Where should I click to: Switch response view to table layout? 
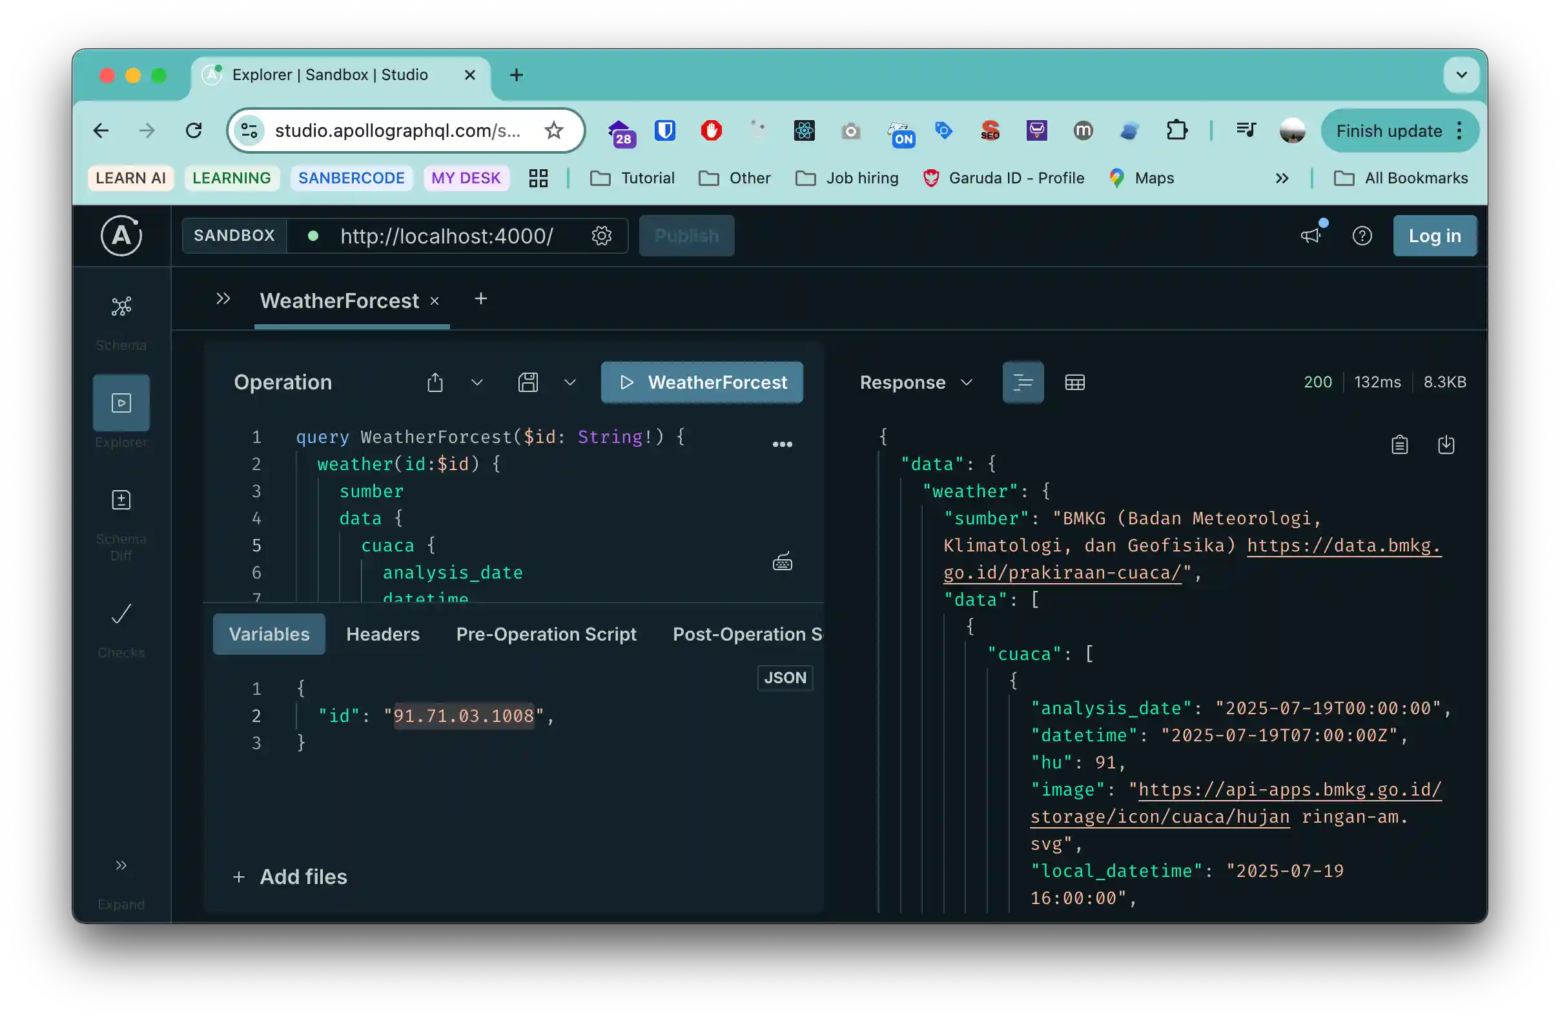[x=1075, y=382]
